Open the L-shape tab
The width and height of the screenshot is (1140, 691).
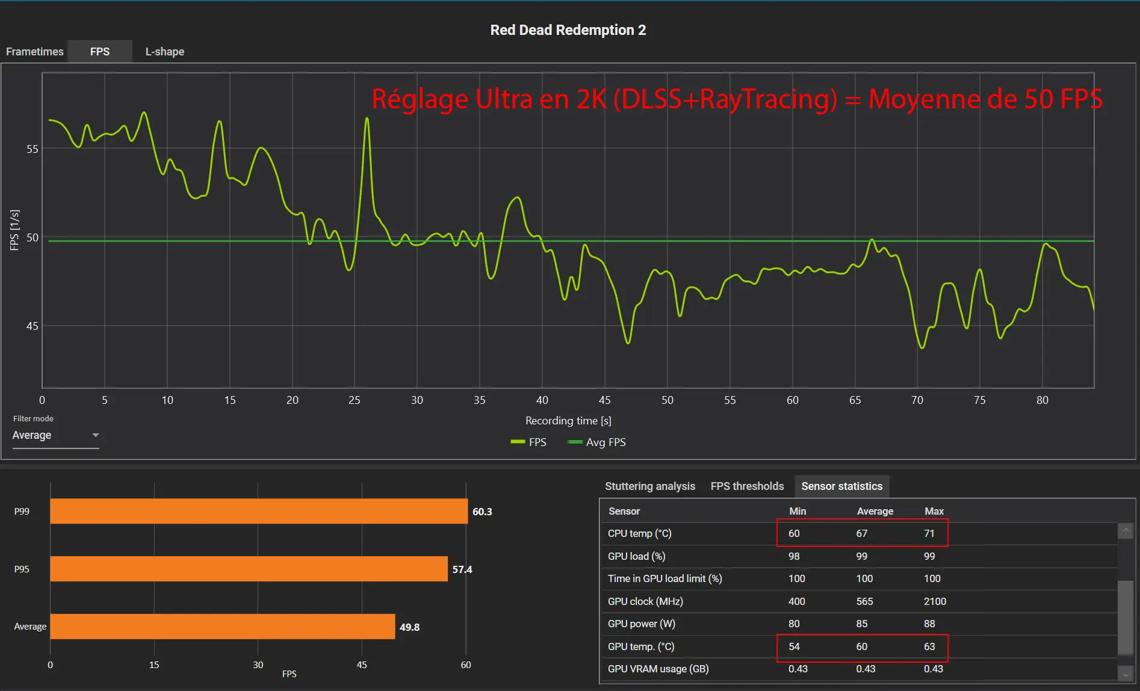[x=165, y=52]
